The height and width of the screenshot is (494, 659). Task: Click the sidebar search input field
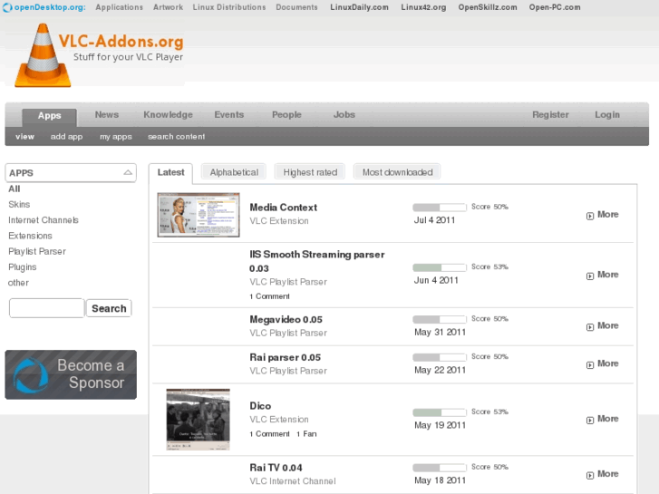[46, 308]
